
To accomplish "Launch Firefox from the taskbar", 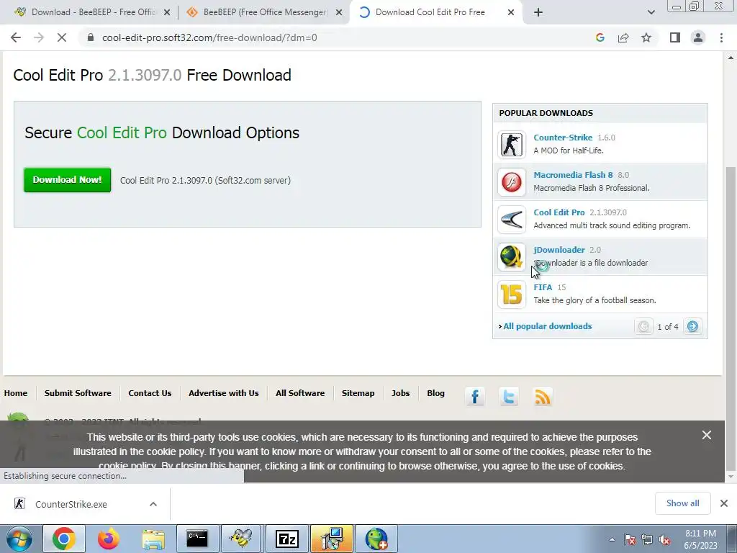I will point(108,539).
